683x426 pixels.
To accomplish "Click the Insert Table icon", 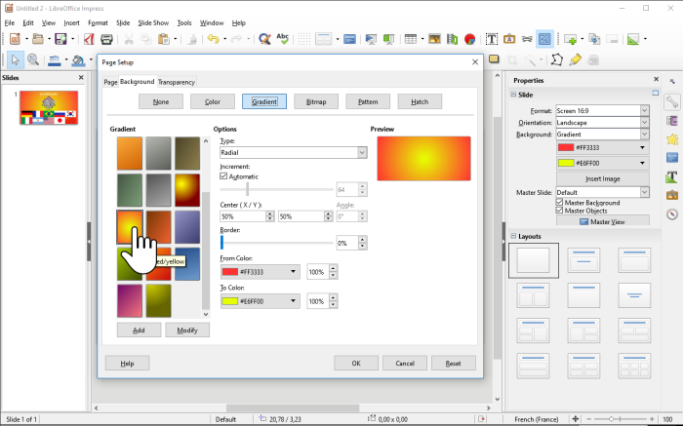I will (x=411, y=39).
